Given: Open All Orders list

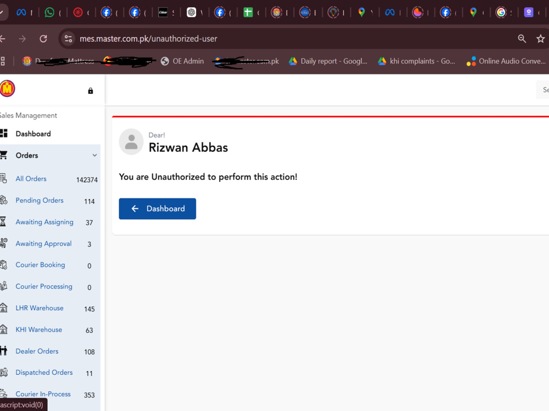Looking at the screenshot, I should pos(31,179).
